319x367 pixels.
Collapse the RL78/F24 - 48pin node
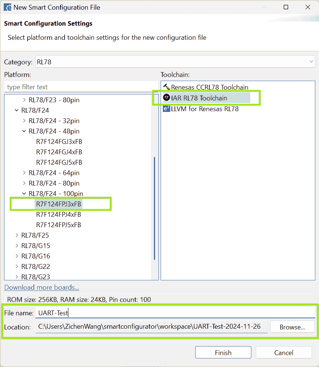24,131
